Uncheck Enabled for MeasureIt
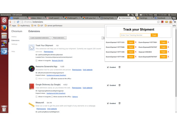177x126 pixels. pos(108,103)
